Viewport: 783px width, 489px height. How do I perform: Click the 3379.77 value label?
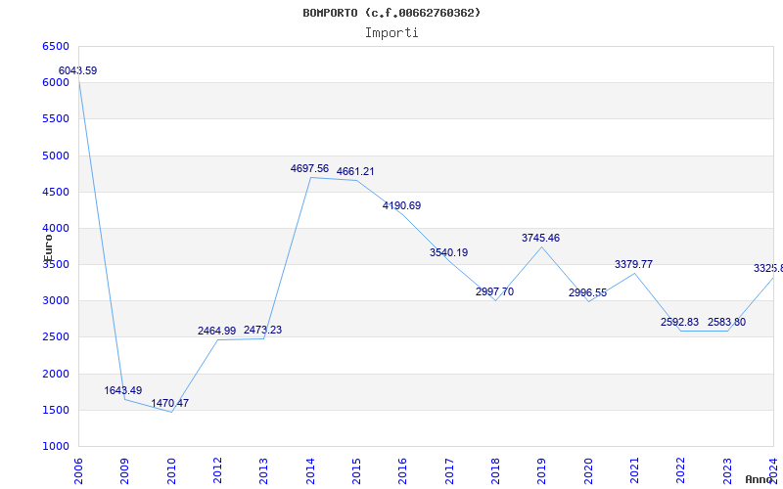pyautogui.click(x=633, y=264)
